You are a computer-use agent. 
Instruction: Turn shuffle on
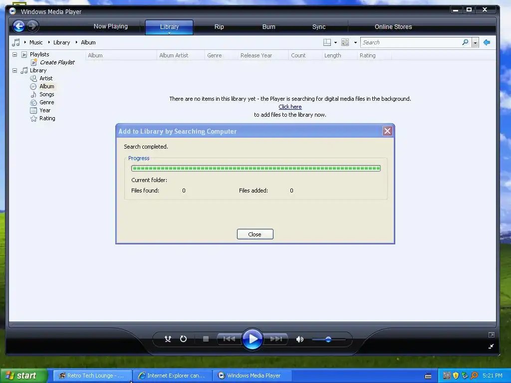[168, 339]
